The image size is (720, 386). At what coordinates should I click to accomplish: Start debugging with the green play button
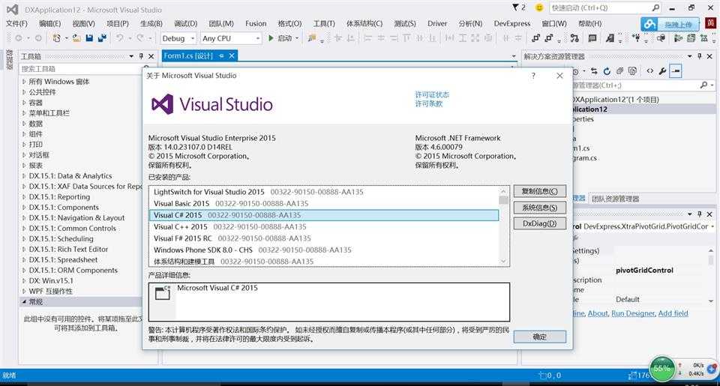(x=271, y=38)
